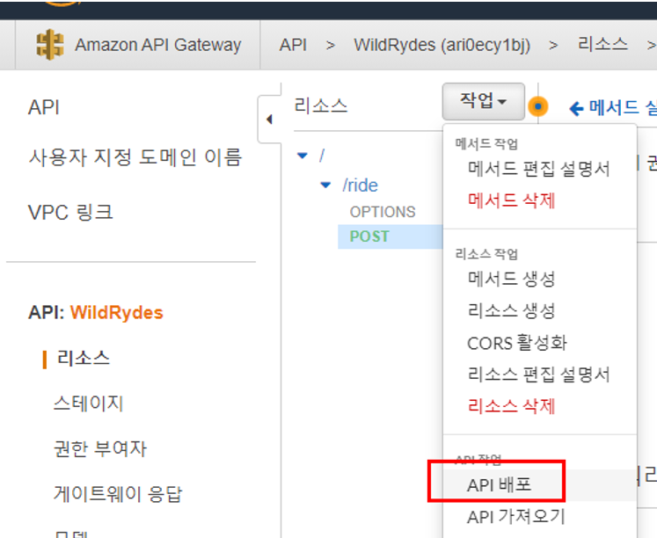657x538 pixels.
Task: Choose 메서드 편집 설명서 menu item
Action: [539, 169]
